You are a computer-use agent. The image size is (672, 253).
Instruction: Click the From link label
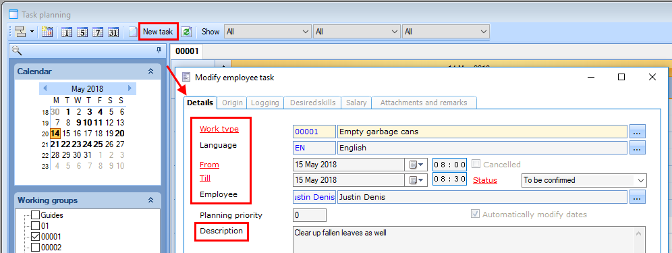209,165
